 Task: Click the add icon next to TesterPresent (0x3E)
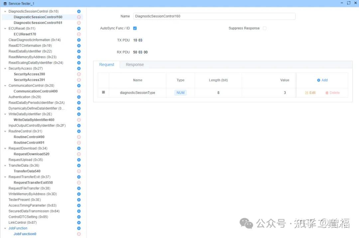79,199
